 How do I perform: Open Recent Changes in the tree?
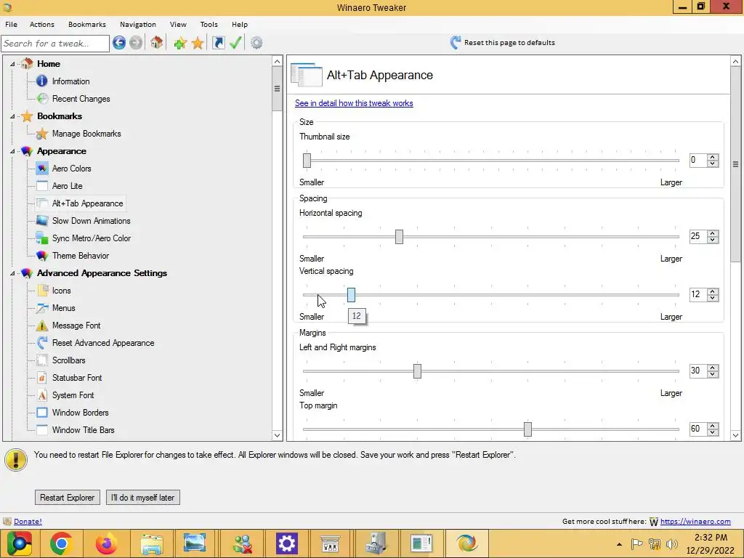(81, 99)
